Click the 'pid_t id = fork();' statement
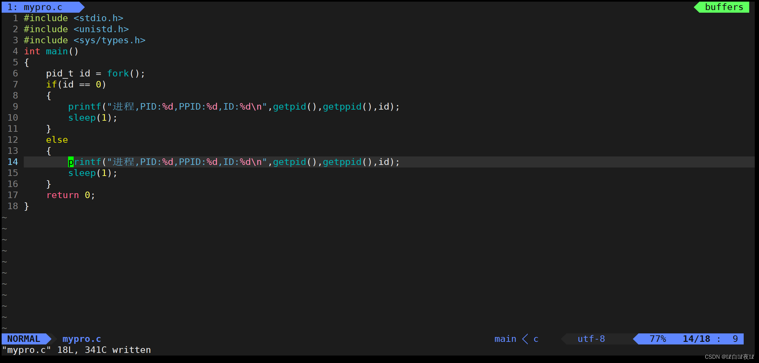 coord(95,74)
